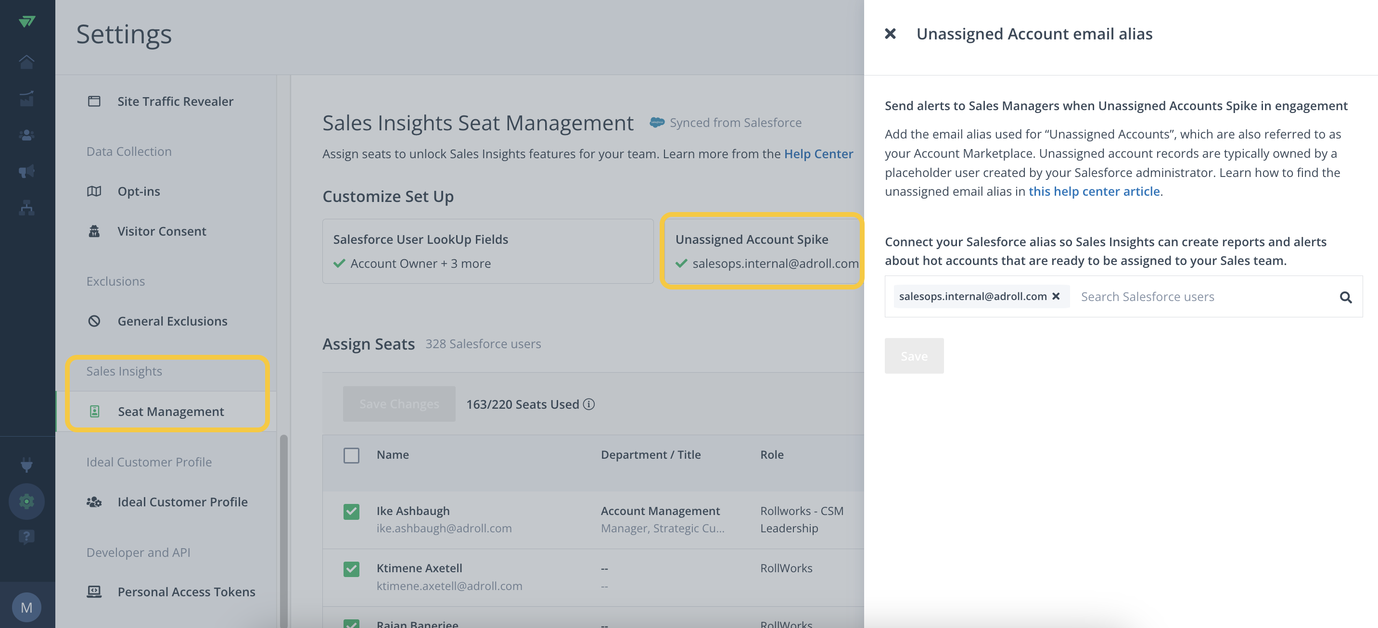Click the RollWorks role cell for Ktimene Axetell
This screenshot has width=1378, height=628.
tap(786, 567)
